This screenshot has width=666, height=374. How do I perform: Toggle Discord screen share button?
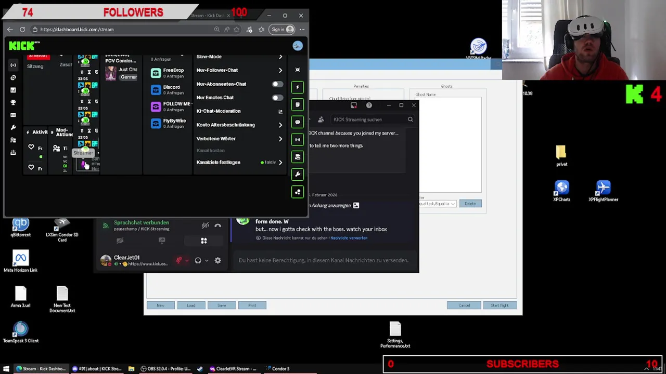point(162,241)
